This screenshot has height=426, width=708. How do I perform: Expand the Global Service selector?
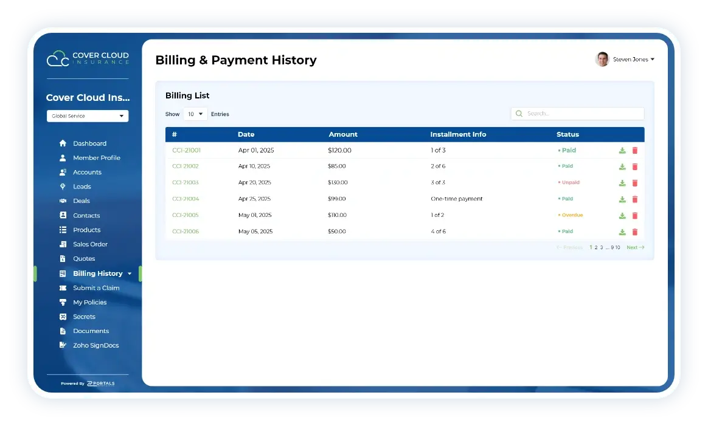coord(87,115)
